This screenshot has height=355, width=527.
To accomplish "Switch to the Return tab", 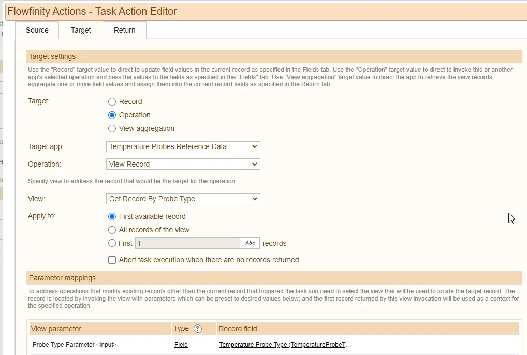I will point(124,30).
